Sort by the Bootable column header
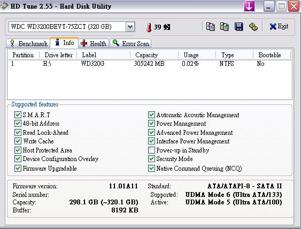This screenshot has width=301, height=229. [272, 55]
